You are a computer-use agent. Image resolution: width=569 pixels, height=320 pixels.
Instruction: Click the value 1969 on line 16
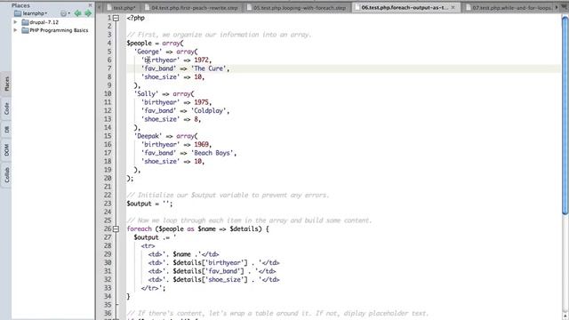point(202,144)
